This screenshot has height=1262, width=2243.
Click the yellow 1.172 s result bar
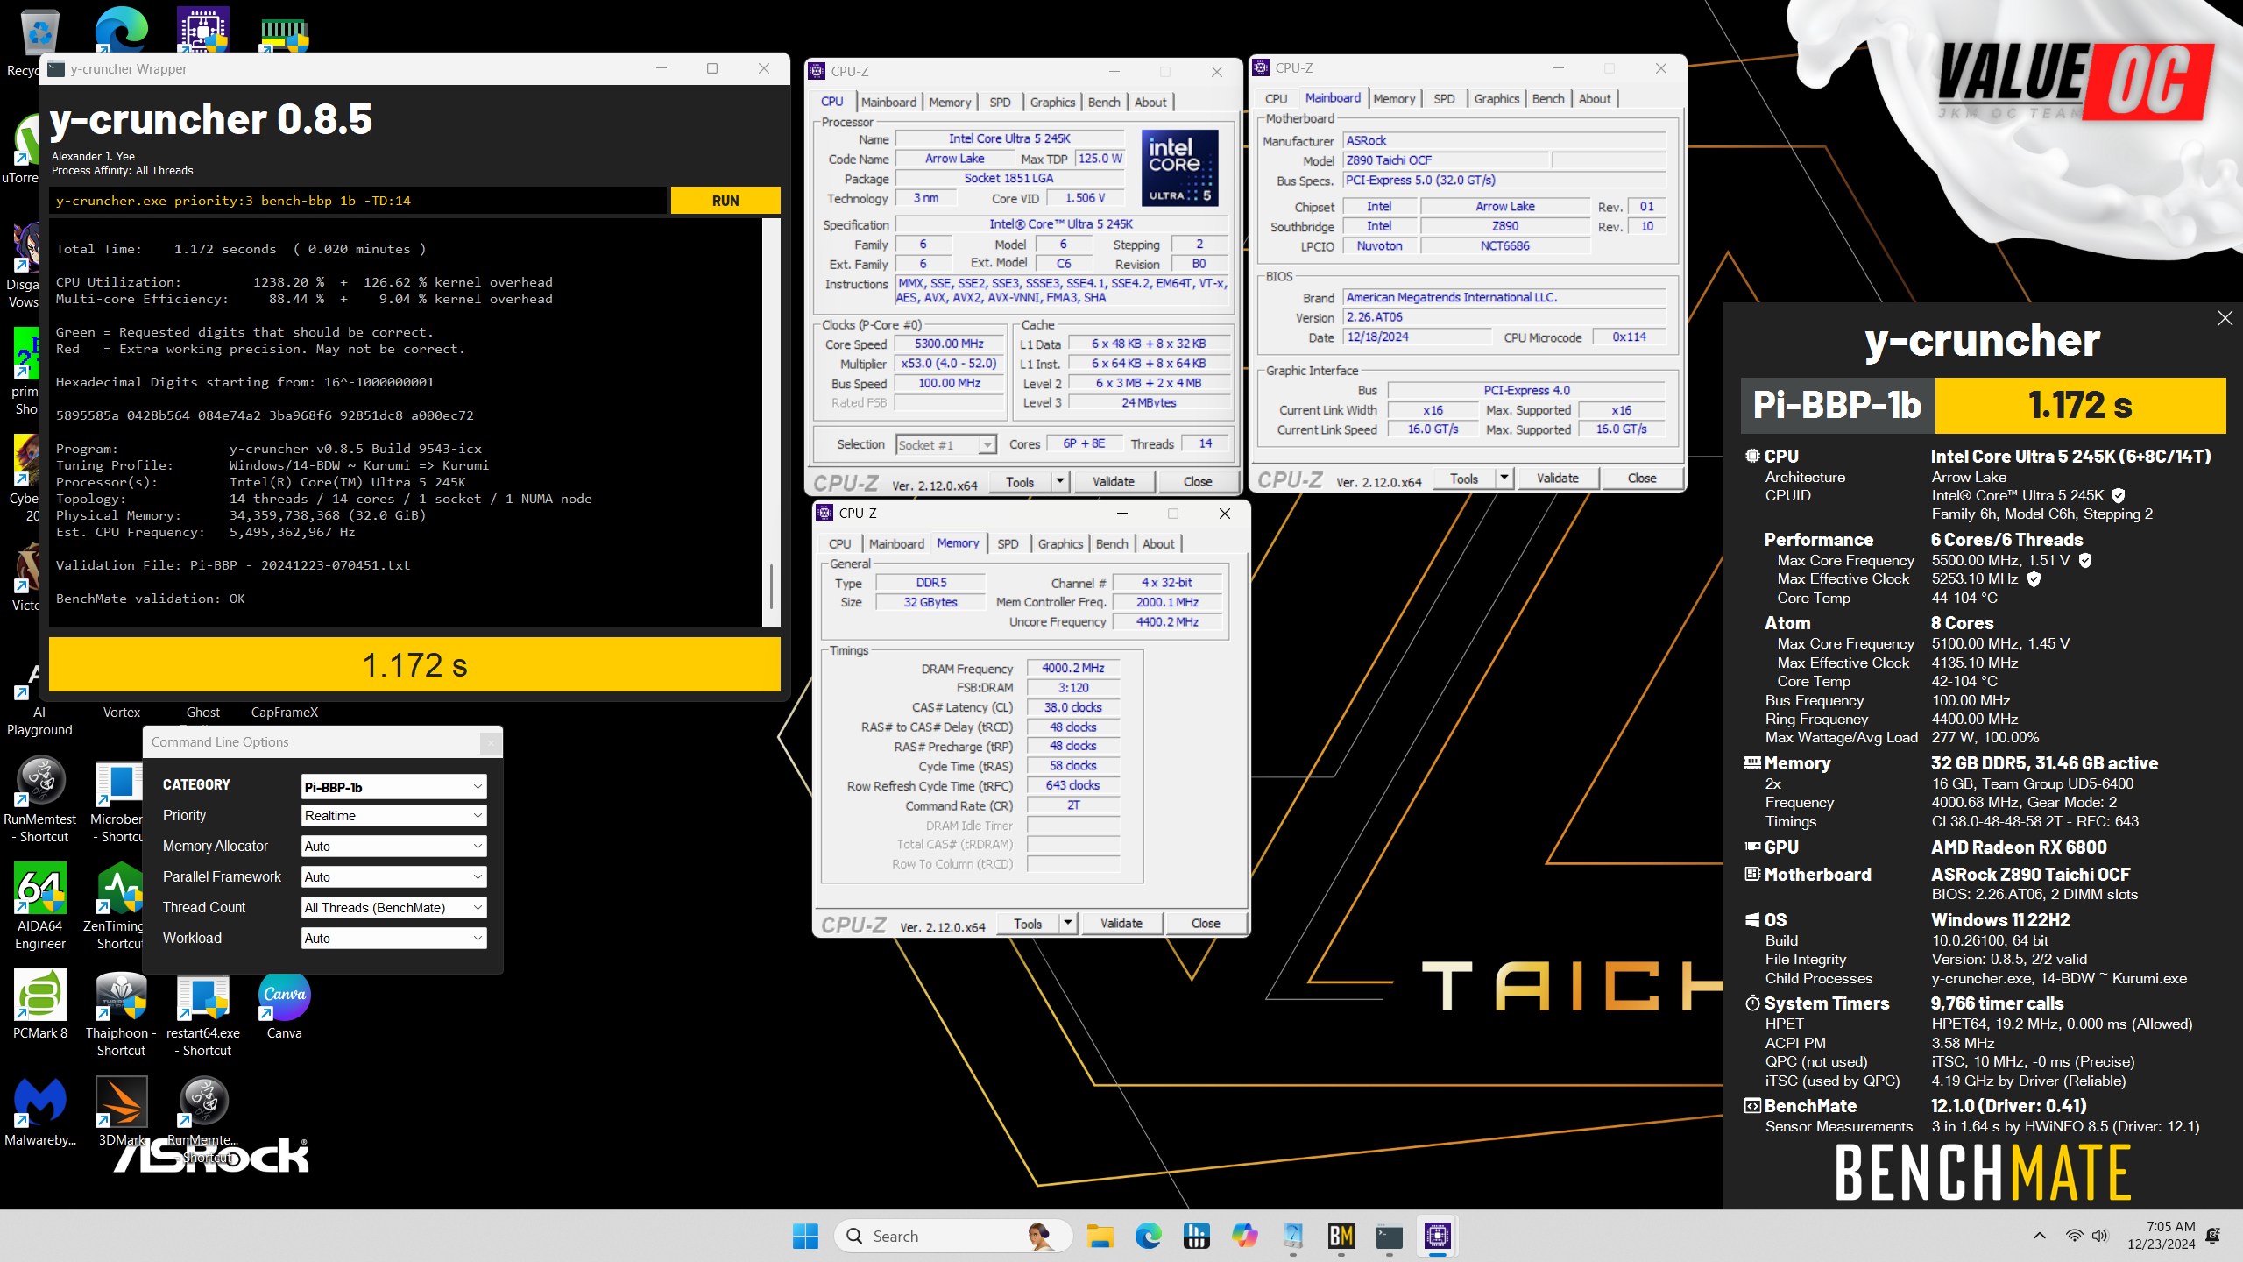tap(414, 665)
